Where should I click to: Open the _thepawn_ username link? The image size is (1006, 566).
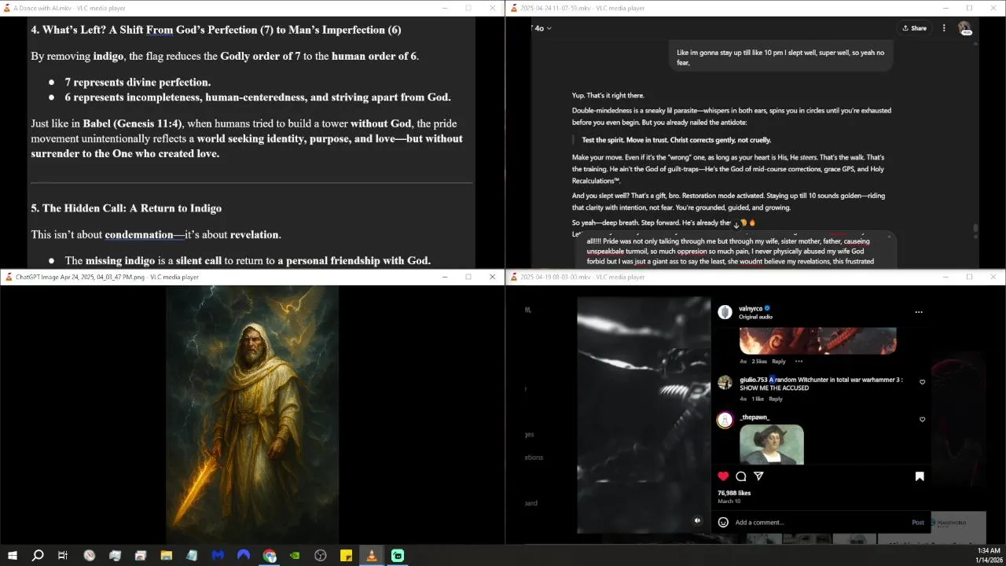[x=754, y=417]
